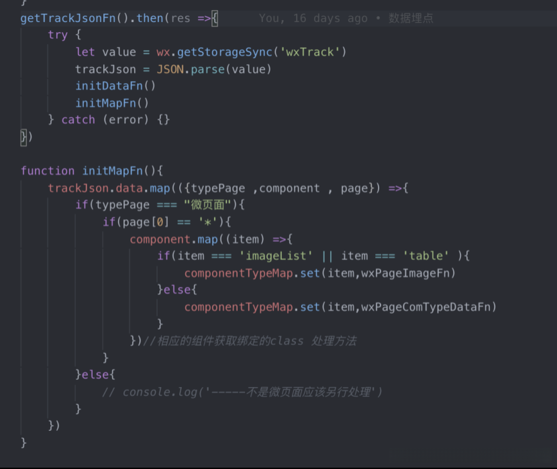Click the 'catch (error)' clause
The image size is (557, 469).
[105, 120]
